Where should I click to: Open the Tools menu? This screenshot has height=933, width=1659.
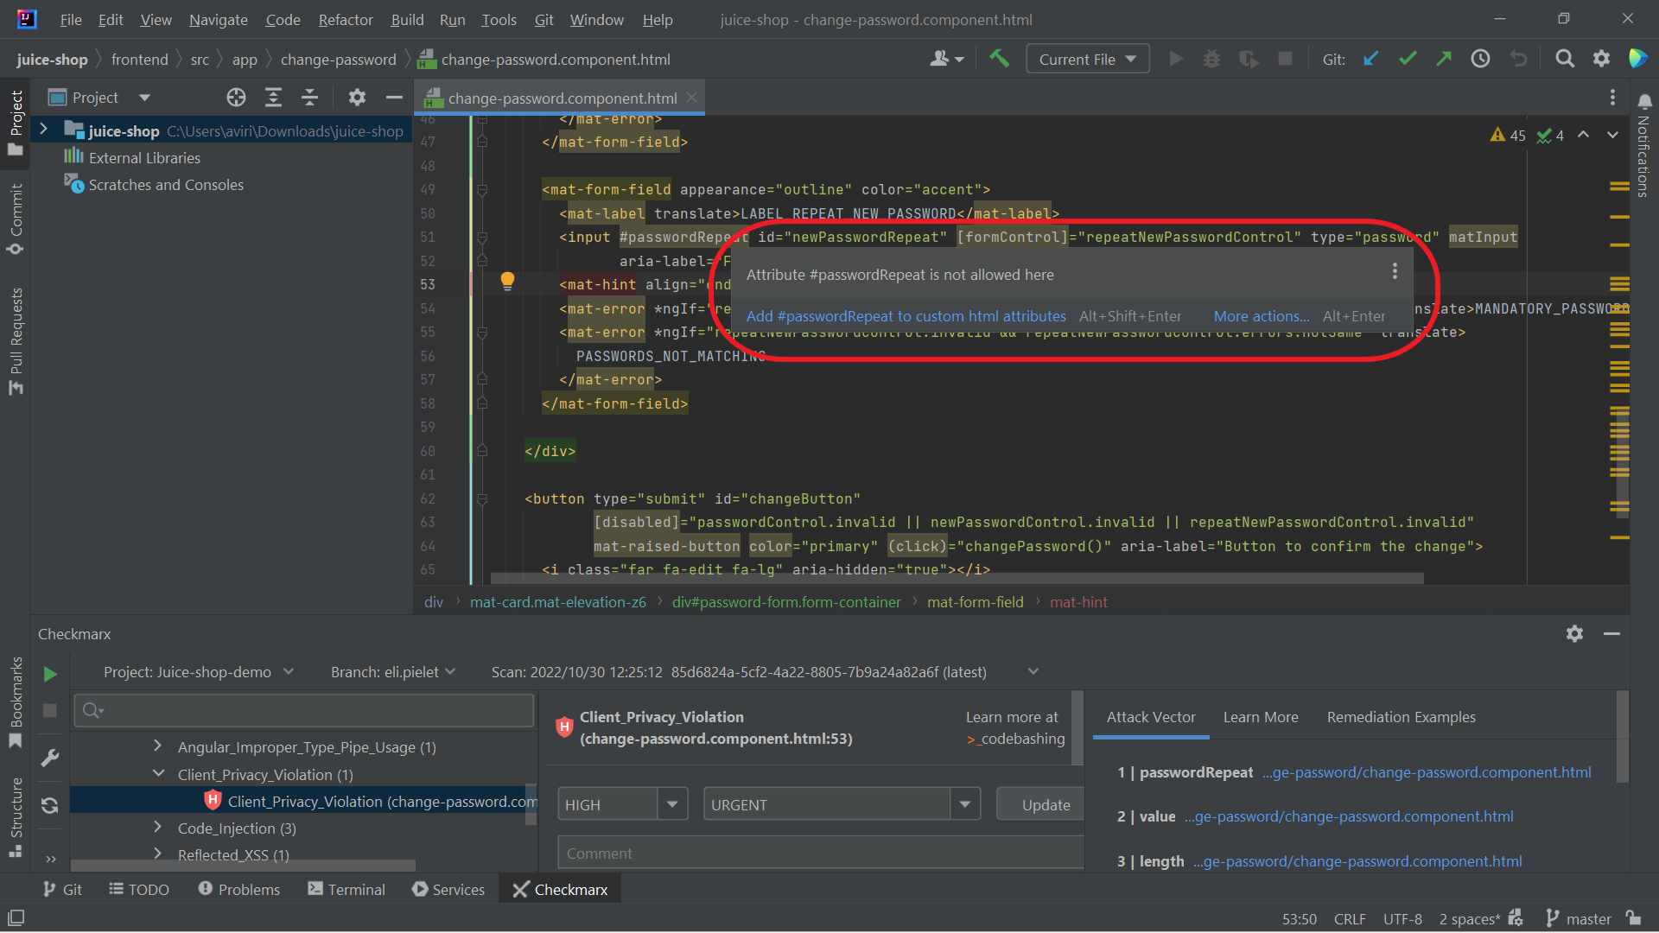click(499, 19)
